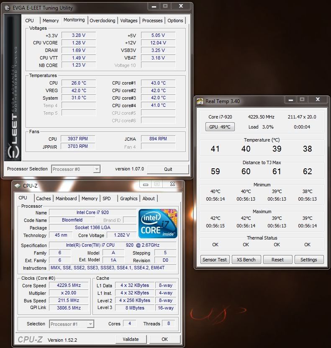Viewport: 331px width, 348px height.
Task: Switch to the Caches tab in CPU-Z
Action: click(x=44, y=198)
